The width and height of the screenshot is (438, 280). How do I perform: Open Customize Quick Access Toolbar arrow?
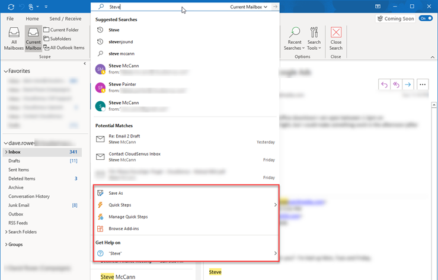pyautogui.click(x=46, y=7)
